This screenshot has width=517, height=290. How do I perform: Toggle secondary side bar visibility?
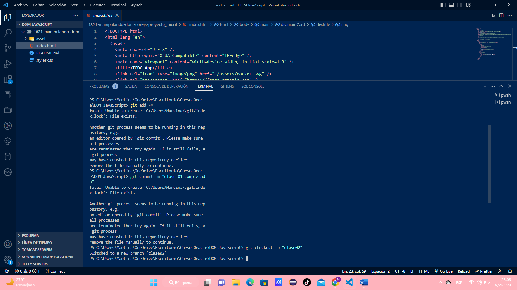coord(460,5)
